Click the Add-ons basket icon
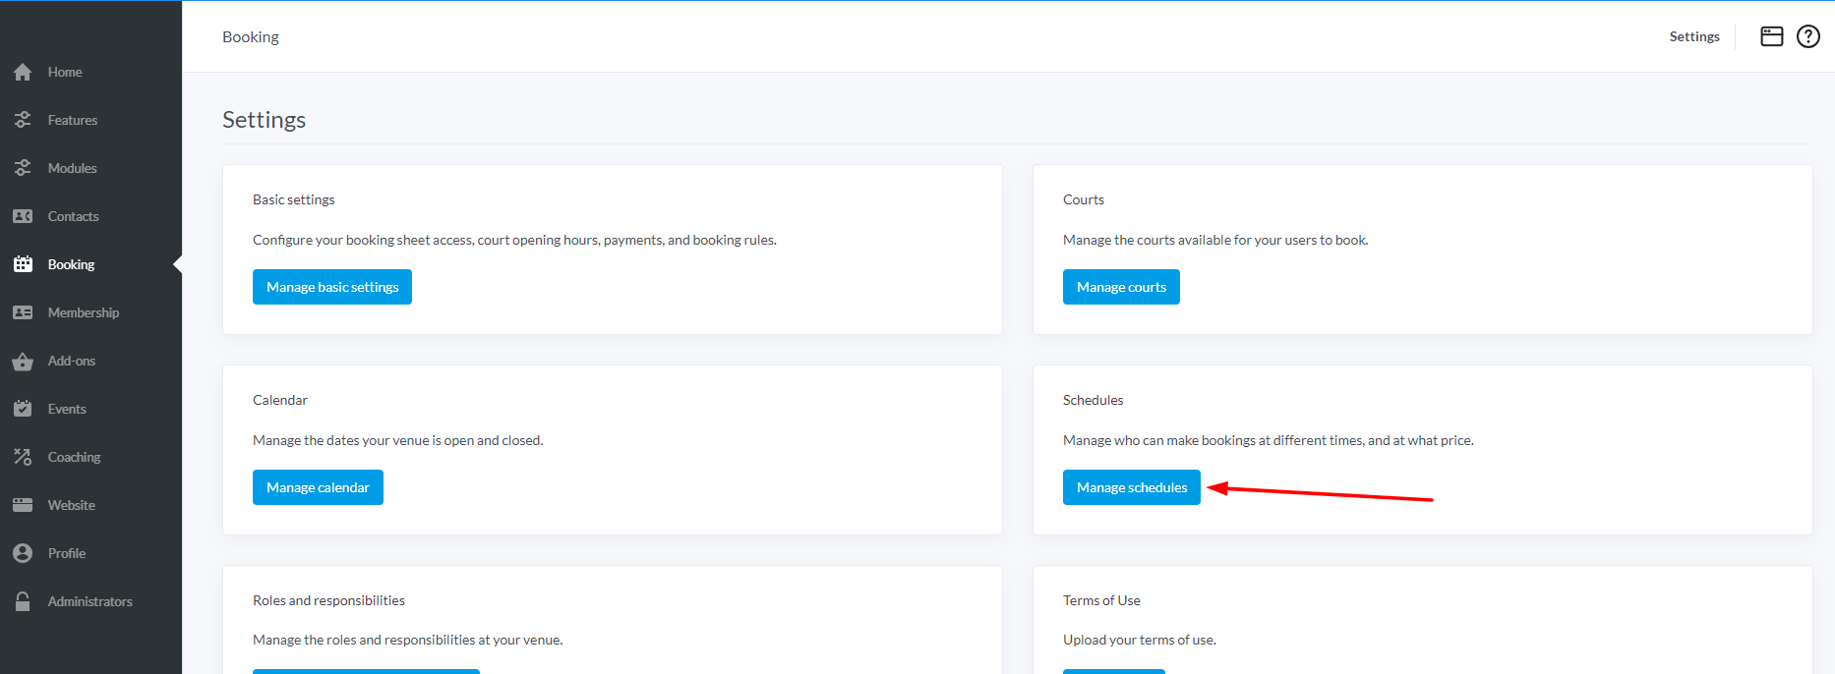Screen dimensions: 1835x674 pos(23,362)
